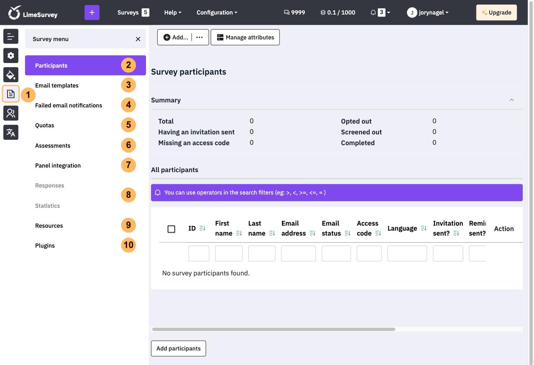Open the participants people sidebar icon
Viewport: 534px width, 365px height.
11,113
